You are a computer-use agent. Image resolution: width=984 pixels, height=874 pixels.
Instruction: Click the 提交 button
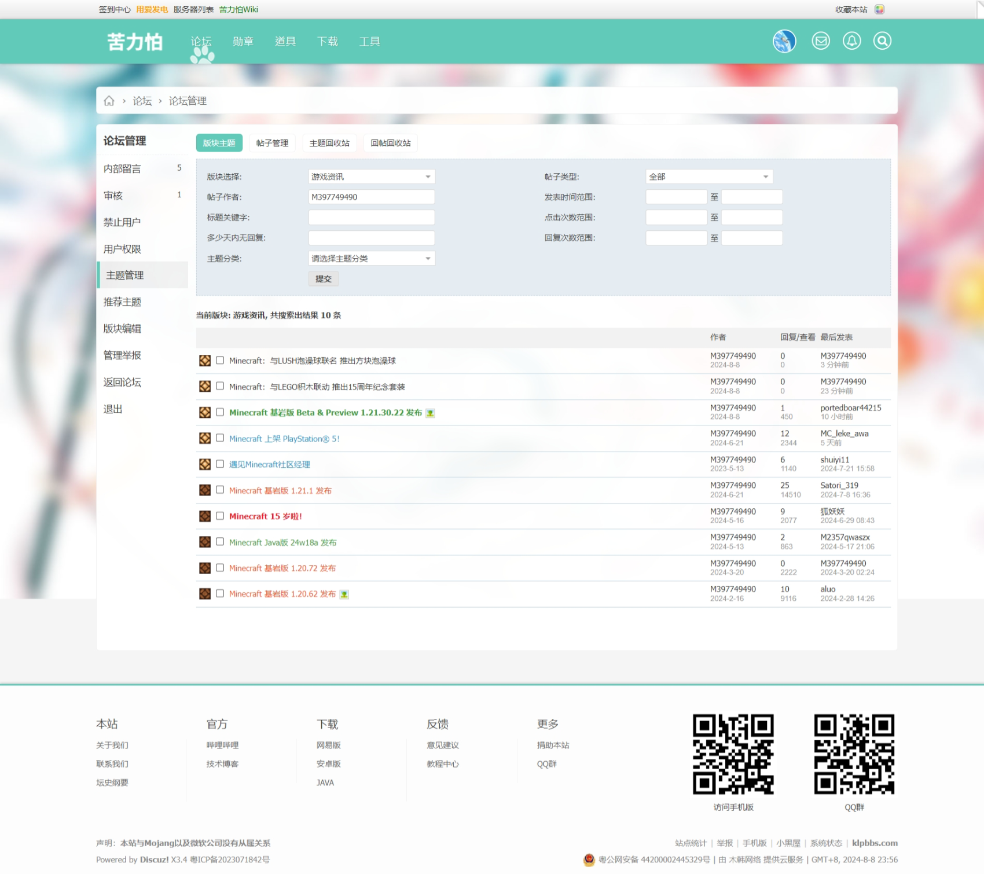[324, 279]
